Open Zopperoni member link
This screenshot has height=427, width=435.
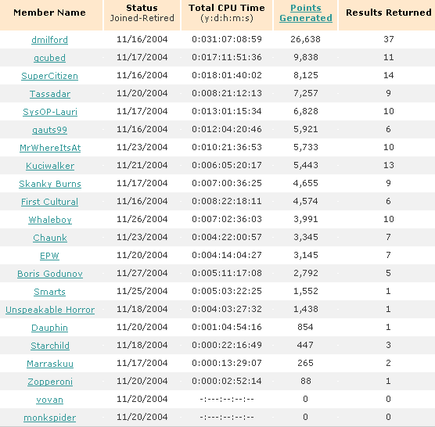(x=50, y=382)
